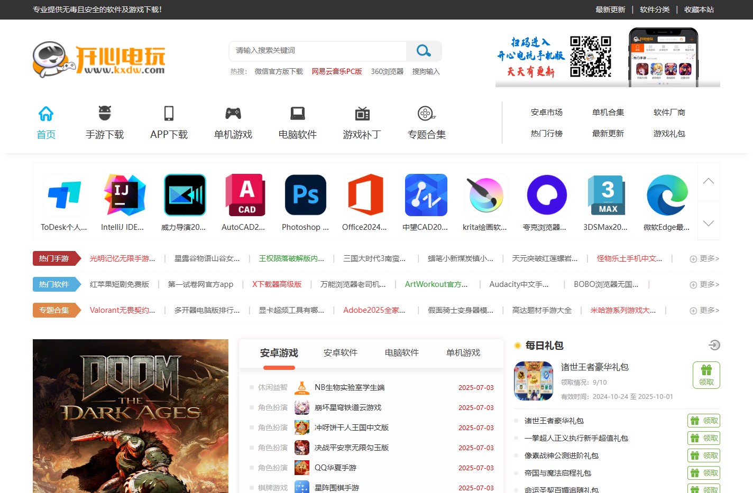This screenshot has width=753, height=493.
Task: Open 安卓市场 menu link
Action: tap(547, 113)
